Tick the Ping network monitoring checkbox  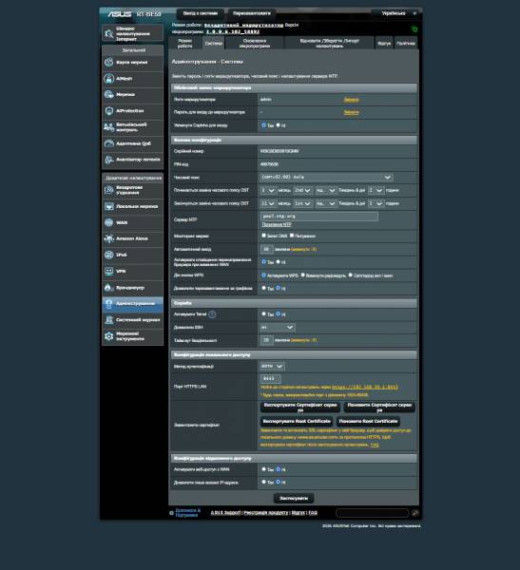tap(292, 236)
